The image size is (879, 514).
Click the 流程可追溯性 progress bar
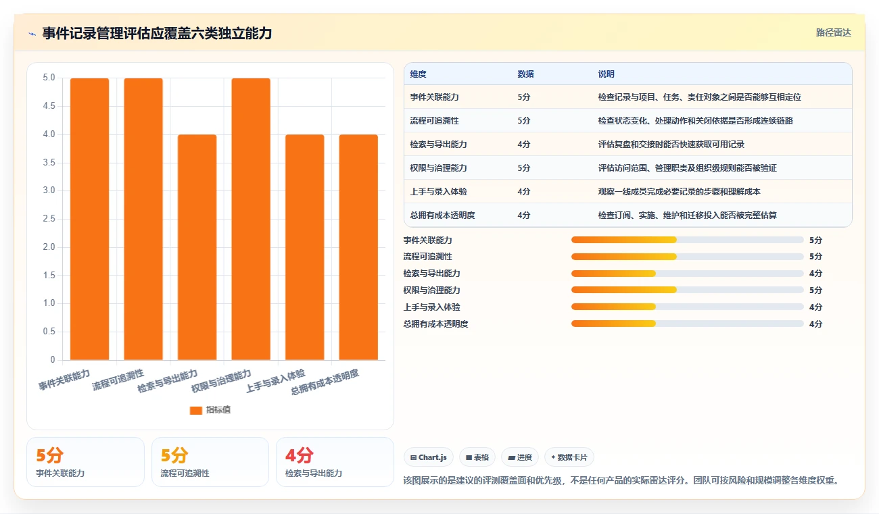tap(687, 257)
